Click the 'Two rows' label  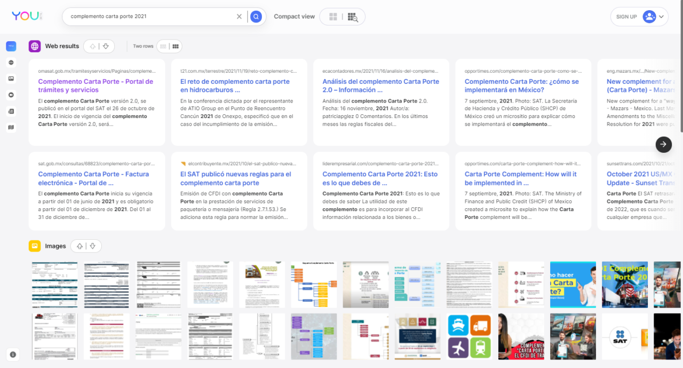click(143, 46)
